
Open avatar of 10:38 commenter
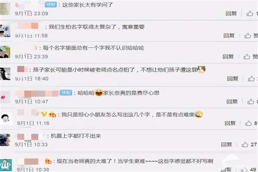(x=6, y=165)
